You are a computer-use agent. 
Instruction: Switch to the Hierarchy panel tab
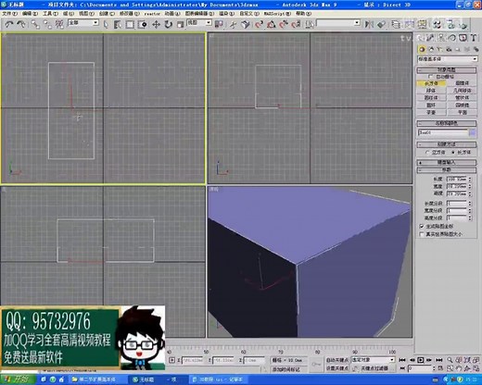[x=441, y=38]
